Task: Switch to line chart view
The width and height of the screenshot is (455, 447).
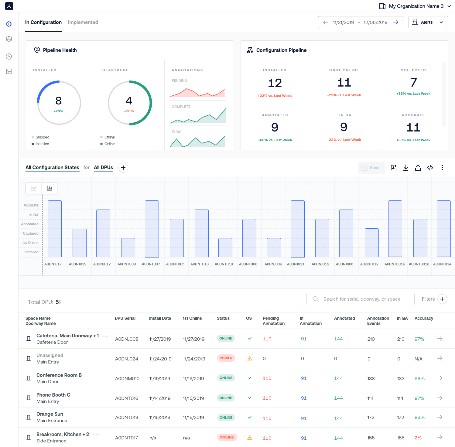Action: pos(34,188)
